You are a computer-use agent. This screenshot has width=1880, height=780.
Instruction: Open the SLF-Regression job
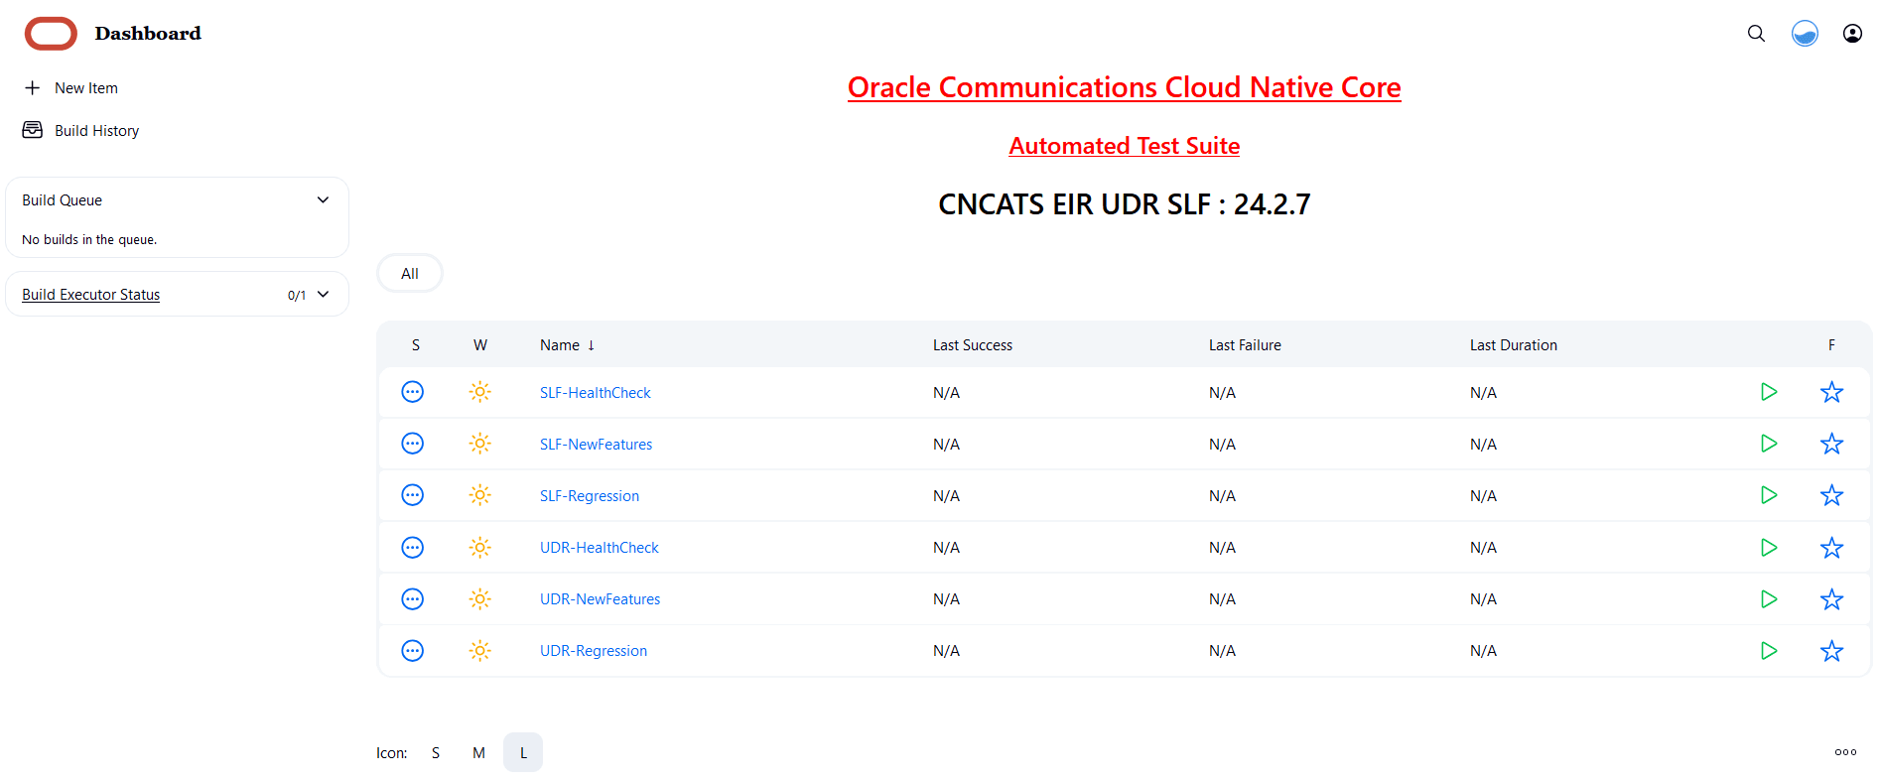(x=590, y=496)
